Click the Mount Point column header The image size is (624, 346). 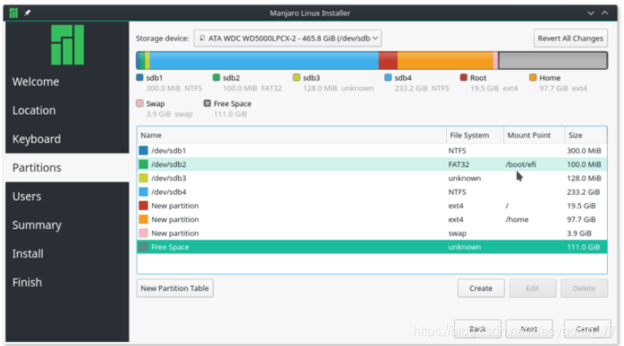point(534,135)
